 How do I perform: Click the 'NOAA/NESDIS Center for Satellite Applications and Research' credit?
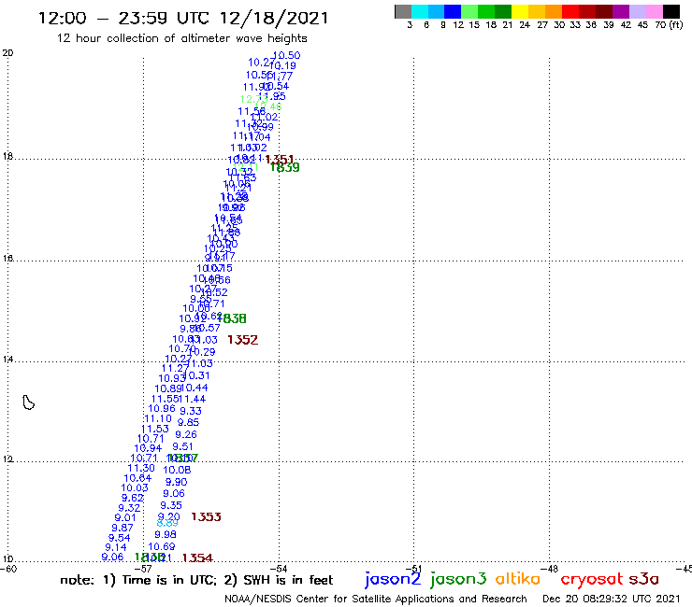[x=376, y=599]
